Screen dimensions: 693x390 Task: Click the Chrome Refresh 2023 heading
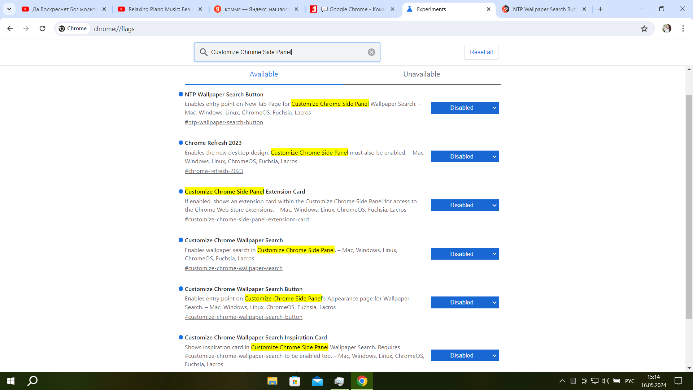pyautogui.click(x=213, y=143)
